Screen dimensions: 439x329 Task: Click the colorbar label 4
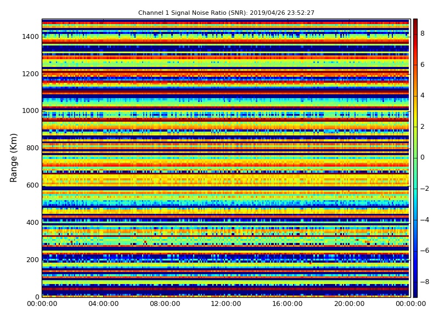click(423, 95)
